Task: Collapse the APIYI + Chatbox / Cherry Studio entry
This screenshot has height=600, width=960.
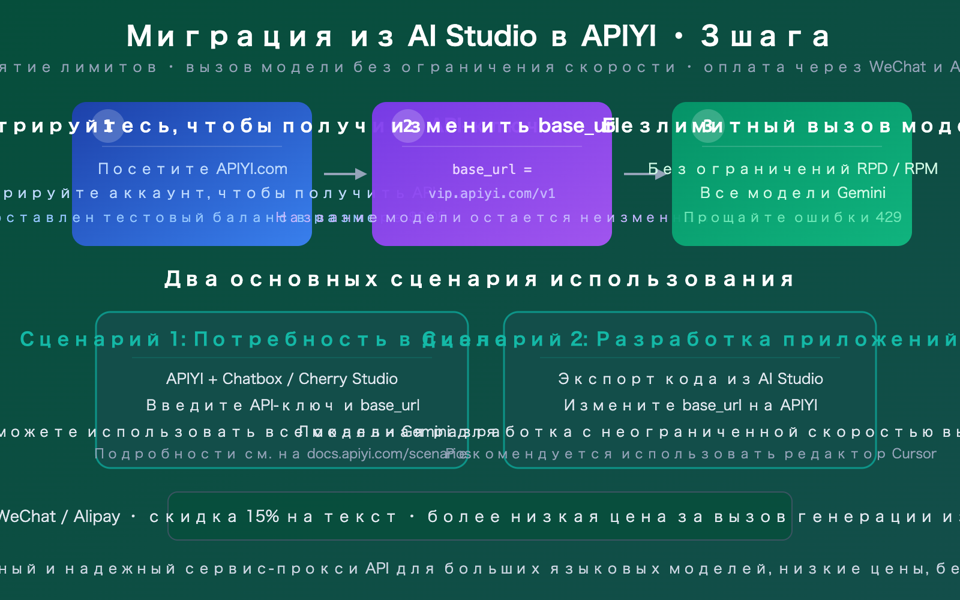Action: (282, 379)
